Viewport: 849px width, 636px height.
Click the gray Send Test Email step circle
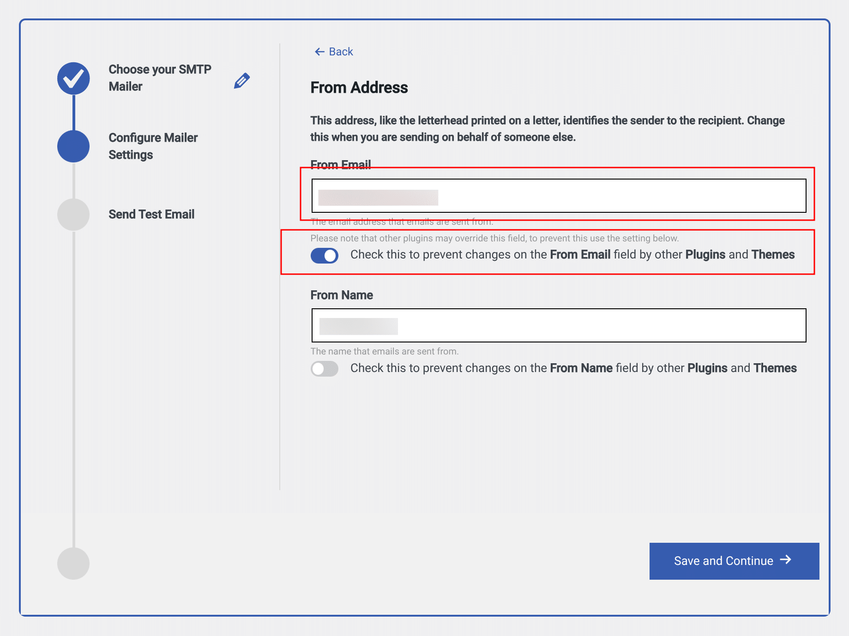(73, 215)
